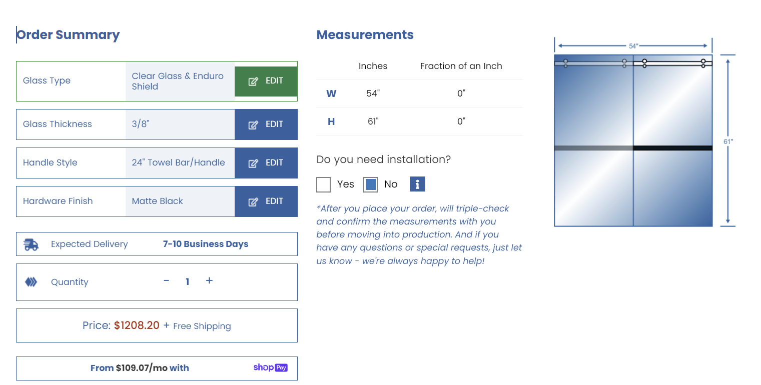Image resolution: width=761 pixels, height=385 pixels.
Task: Decrease quantity with the minus button
Action: coord(167,281)
